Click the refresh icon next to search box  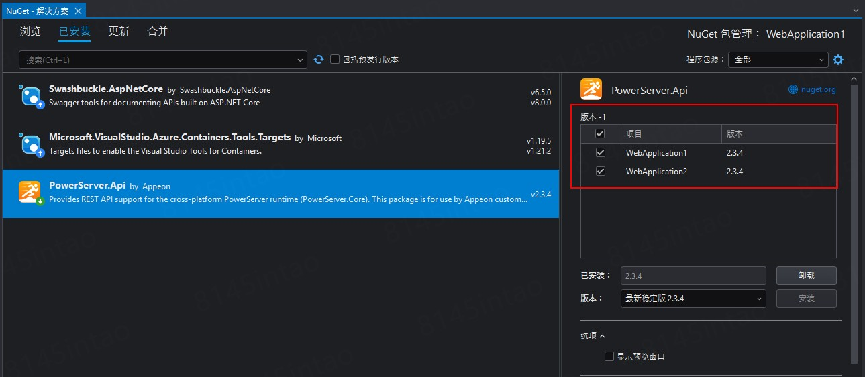(319, 60)
